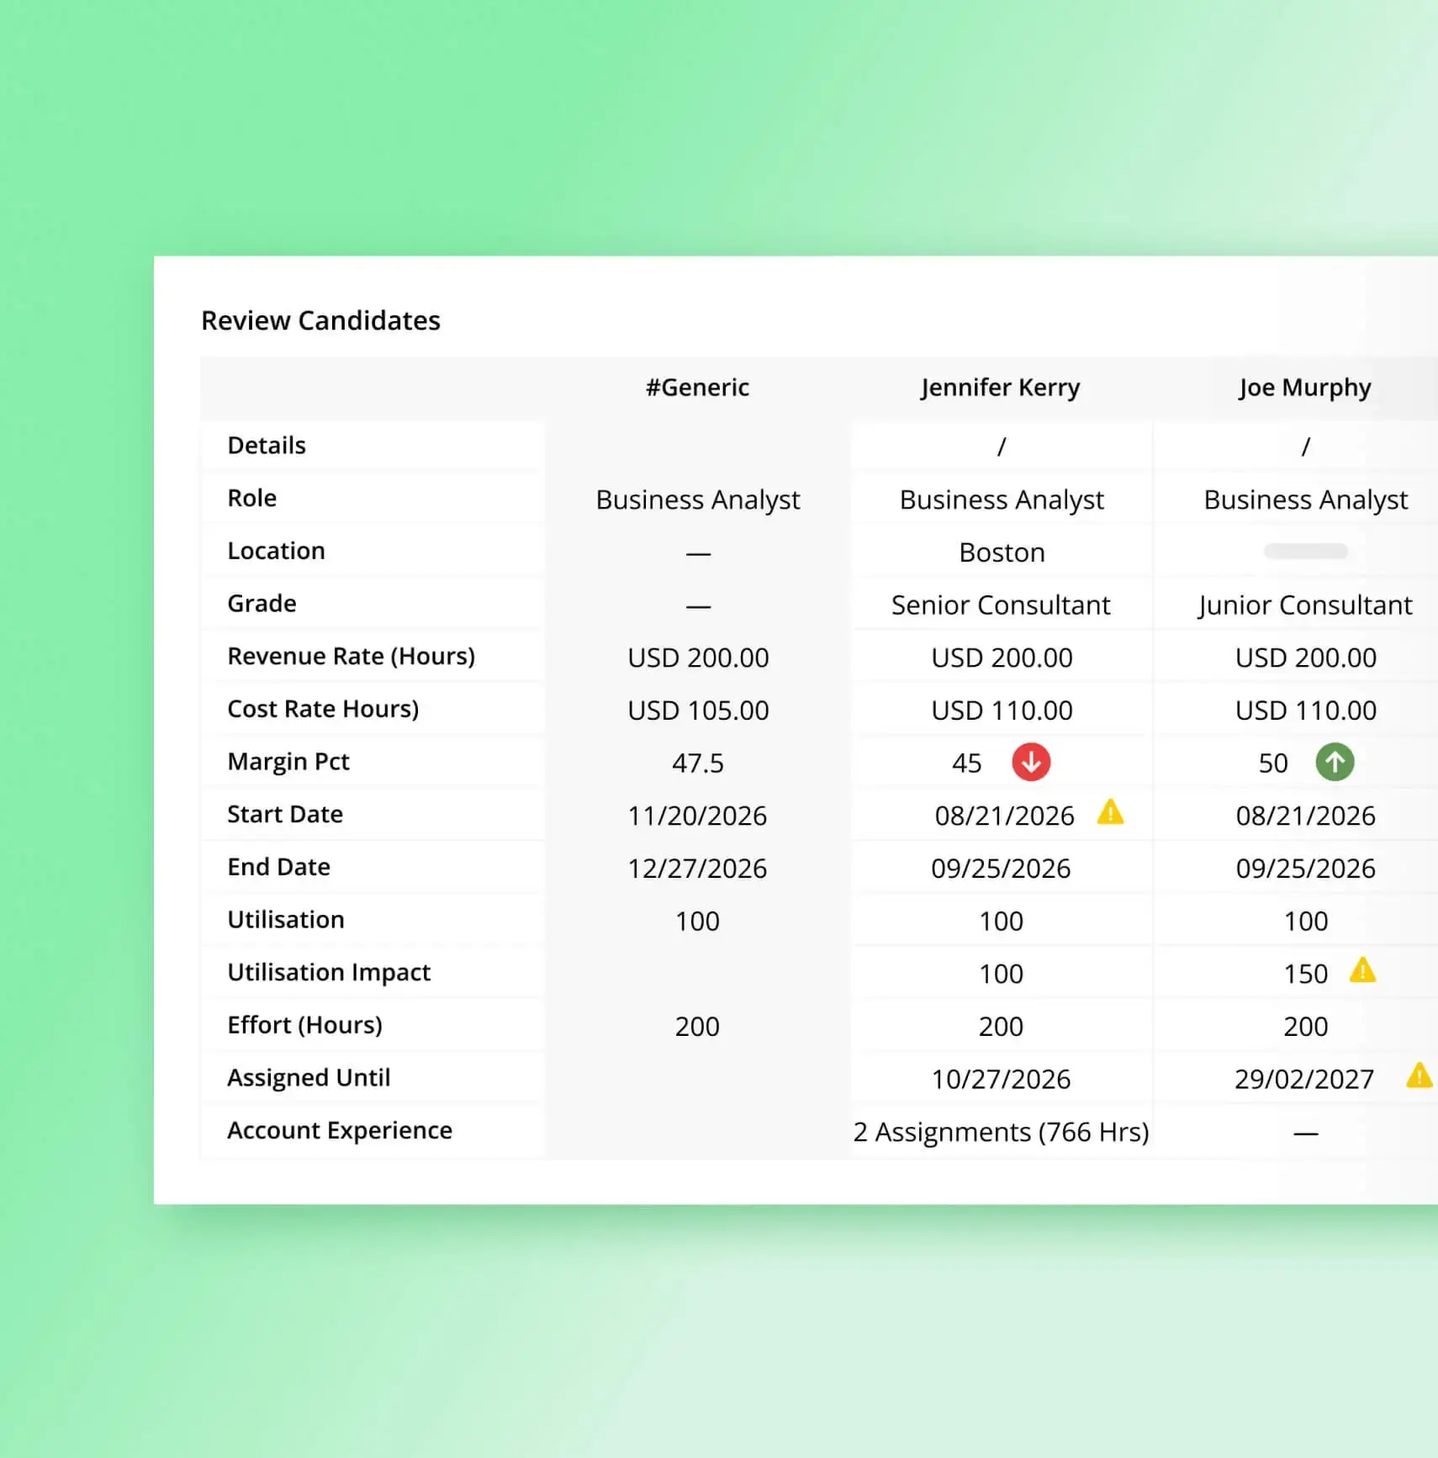Screen dimensions: 1438x1458
Task: Open the Junior Consultant grade cell
Action: pyautogui.click(x=1303, y=605)
